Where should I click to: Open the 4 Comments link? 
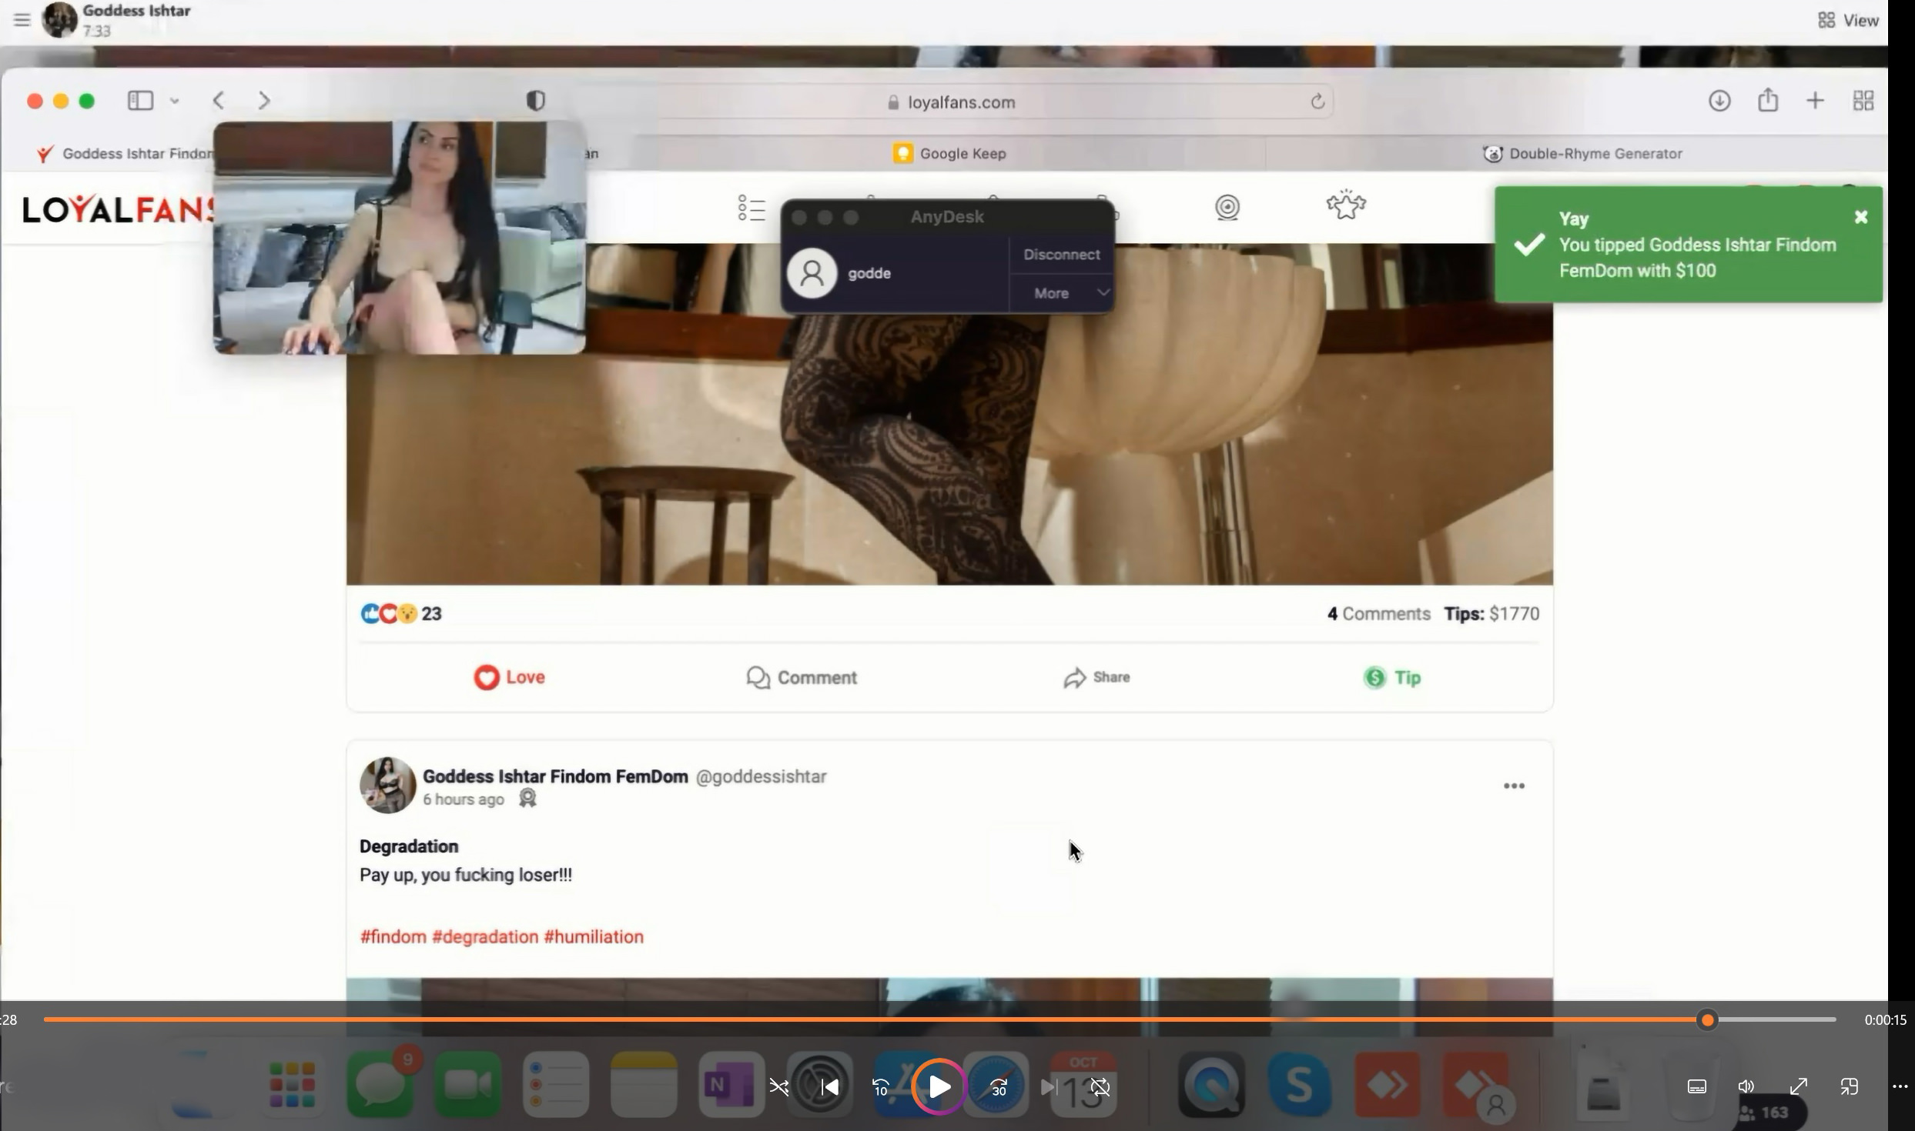1378,614
